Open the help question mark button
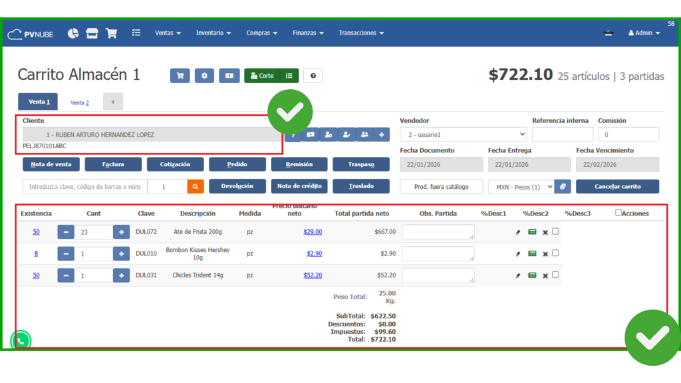This screenshot has width=681, height=383. 313,76
